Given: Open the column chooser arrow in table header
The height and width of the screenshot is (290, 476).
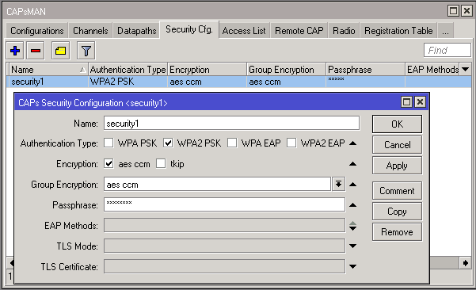Looking at the screenshot, I should 465,70.
